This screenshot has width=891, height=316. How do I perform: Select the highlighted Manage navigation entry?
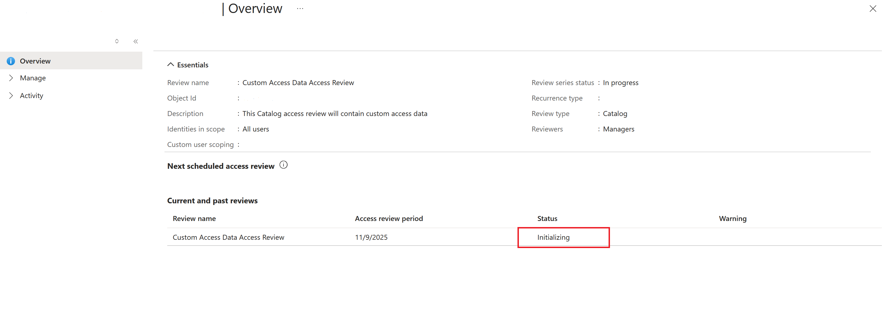coord(32,78)
